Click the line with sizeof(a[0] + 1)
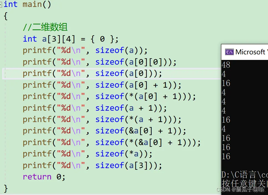Screen dimensions: 268x195 (102, 85)
